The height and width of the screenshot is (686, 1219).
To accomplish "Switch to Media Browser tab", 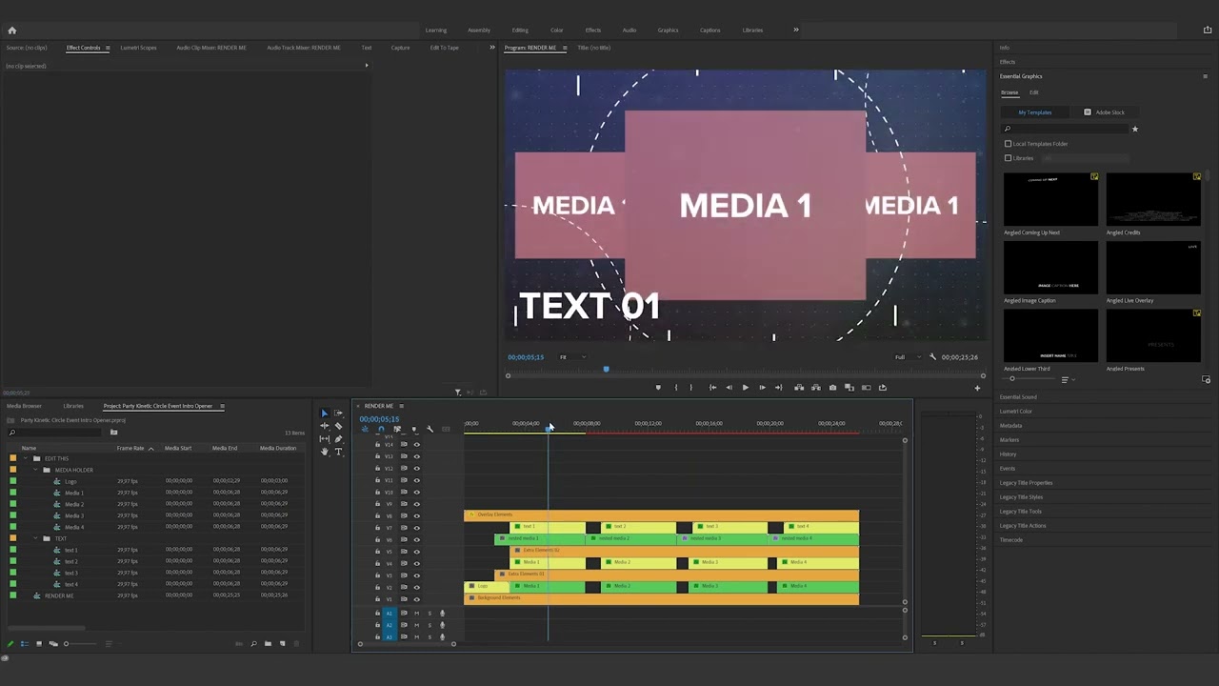I will [24, 406].
